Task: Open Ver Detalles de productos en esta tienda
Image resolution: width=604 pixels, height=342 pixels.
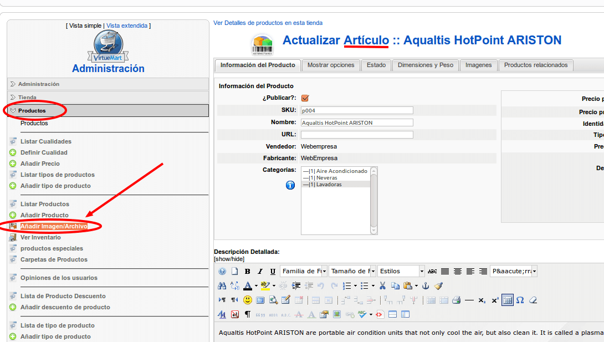Action: (268, 23)
